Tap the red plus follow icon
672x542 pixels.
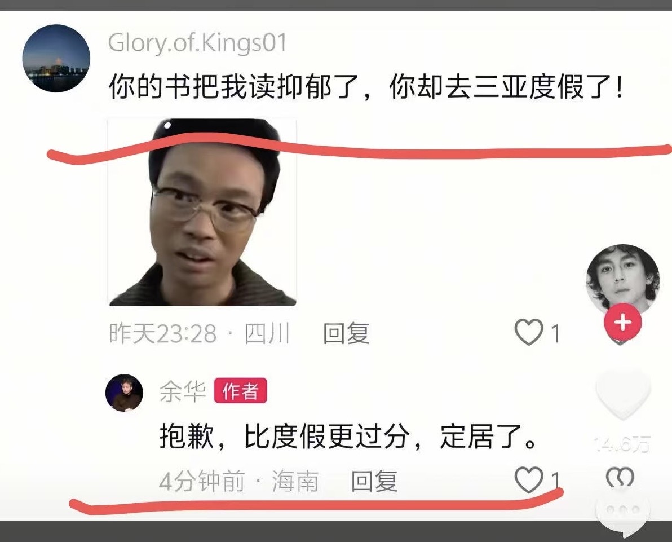623,322
